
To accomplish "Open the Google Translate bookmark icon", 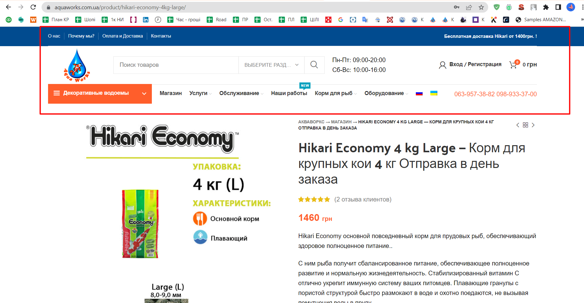I will (x=365, y=20).
